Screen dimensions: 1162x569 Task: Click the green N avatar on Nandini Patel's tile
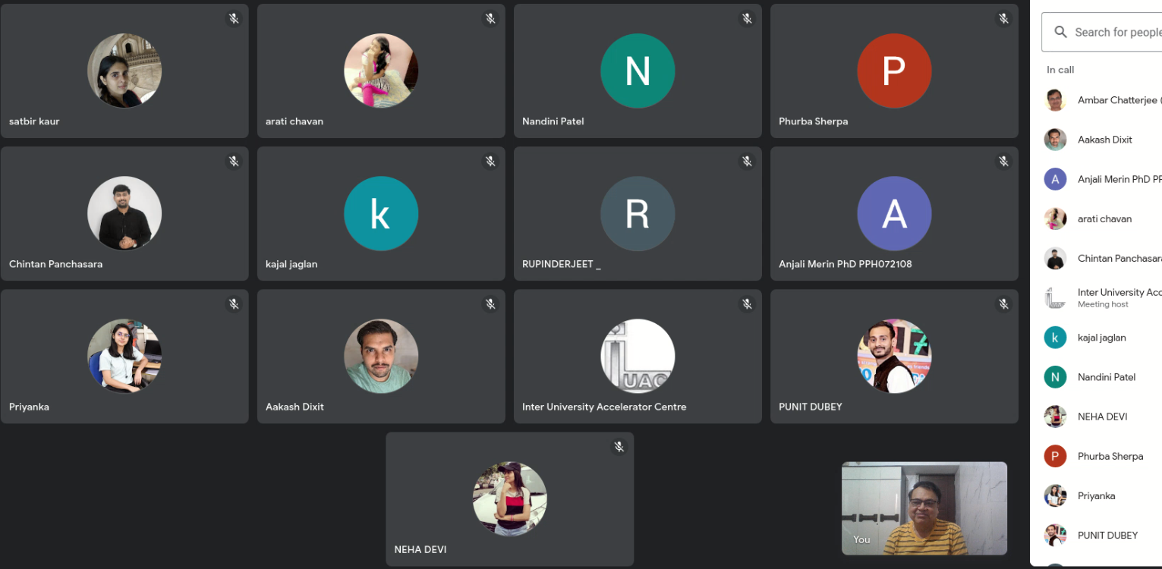(637, 71)
